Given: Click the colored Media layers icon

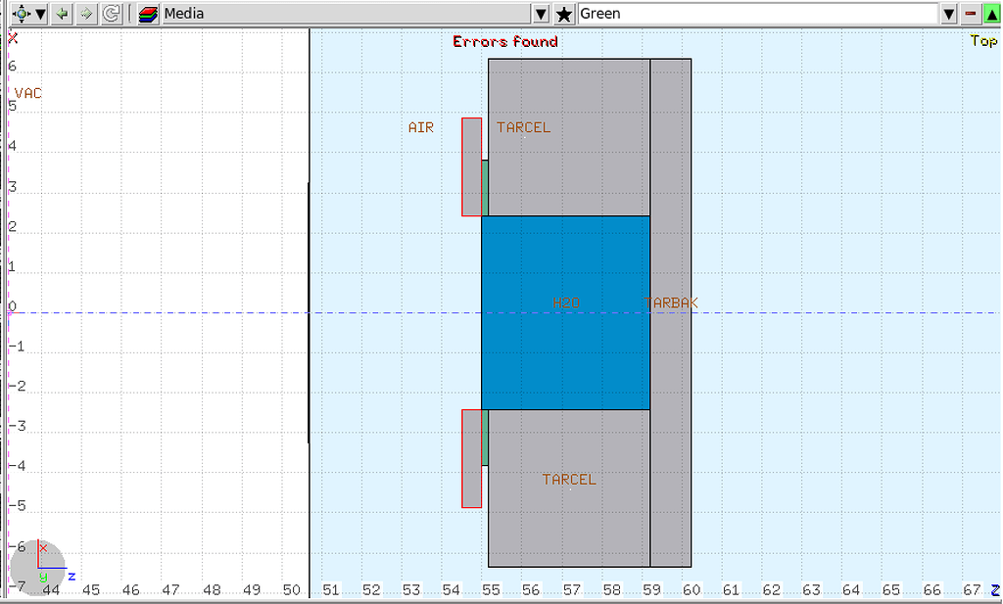Looking at the screenshot, I should [149, 14].
